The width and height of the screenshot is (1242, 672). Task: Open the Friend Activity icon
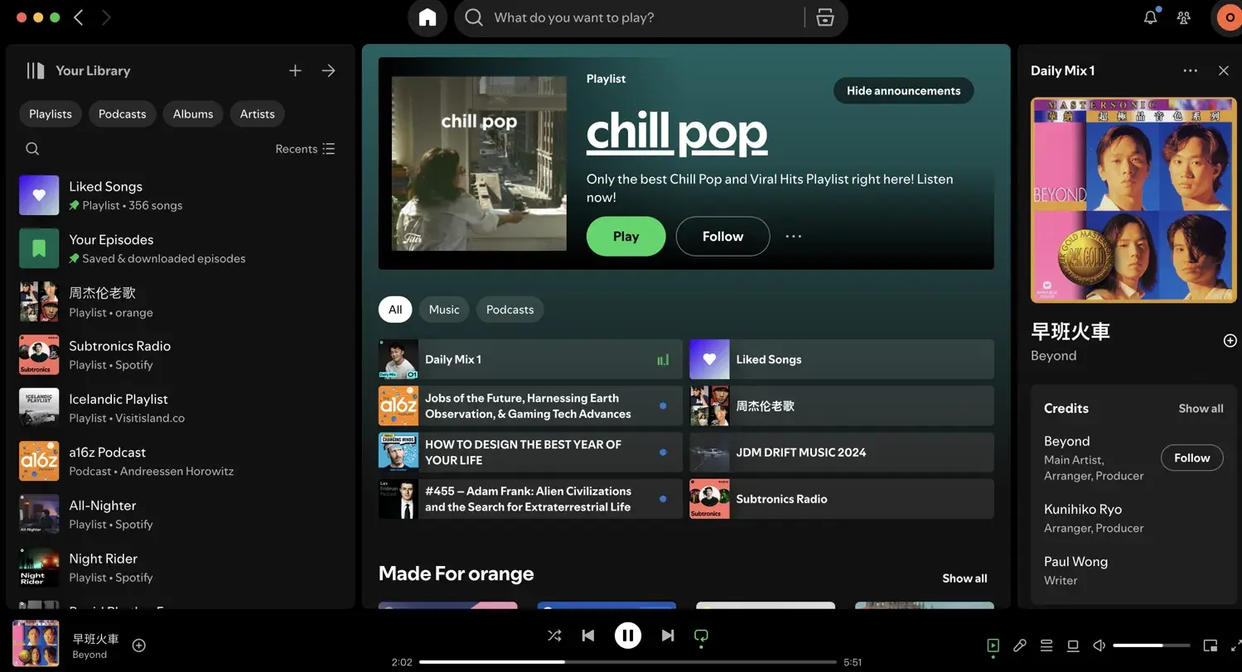1184,17
